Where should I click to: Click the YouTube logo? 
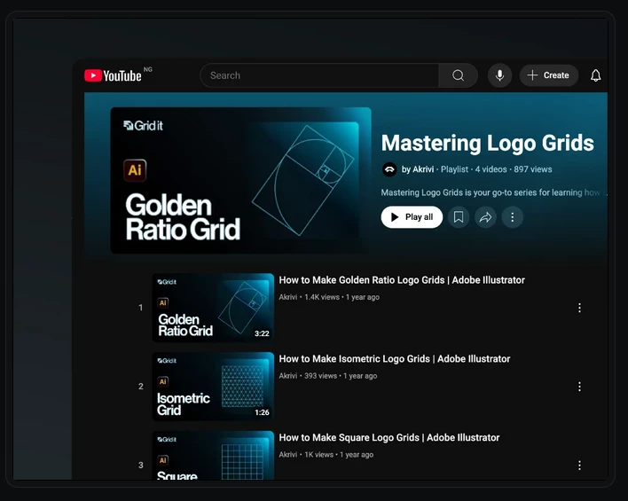click(113, 75)
